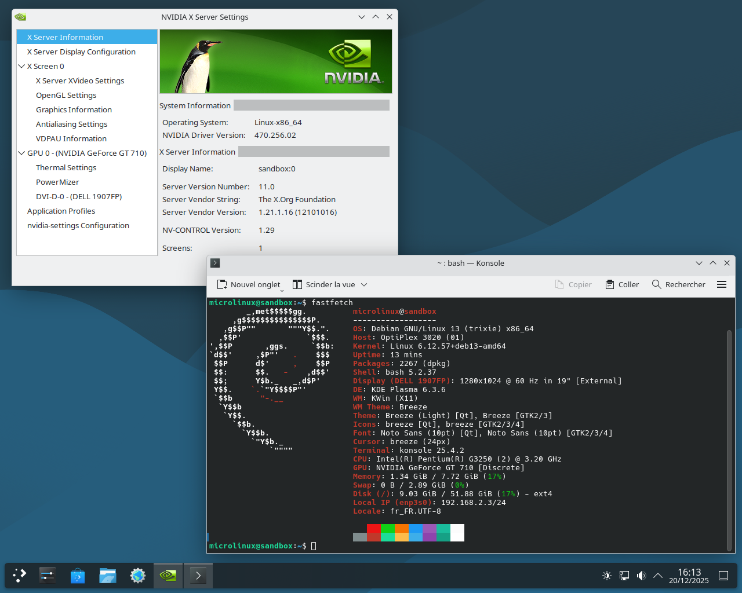Open the Konsole hamburger menu
Image resolution: width=742 pixels, height=593 pixels.
[x=722, y=284]
